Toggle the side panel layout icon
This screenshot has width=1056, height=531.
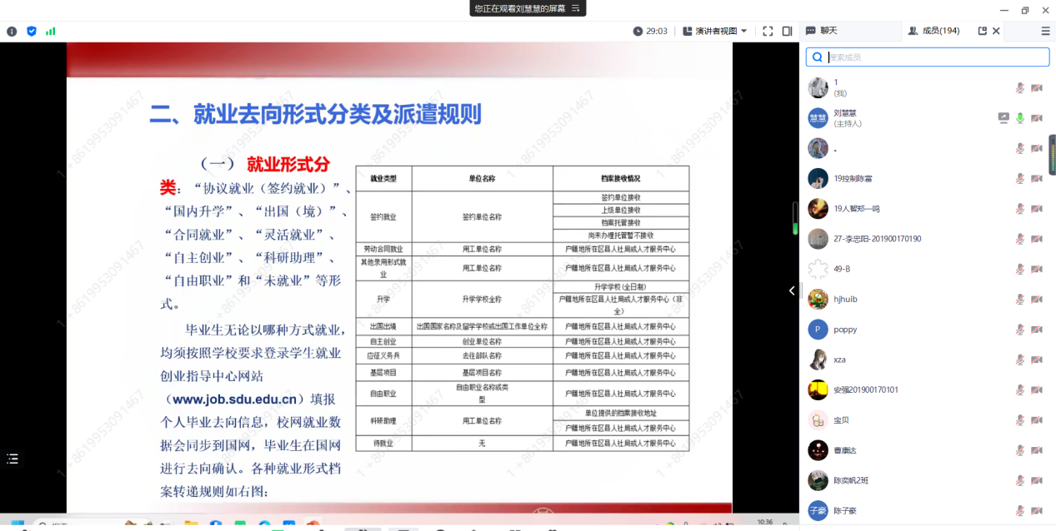(x=787, y=31)
